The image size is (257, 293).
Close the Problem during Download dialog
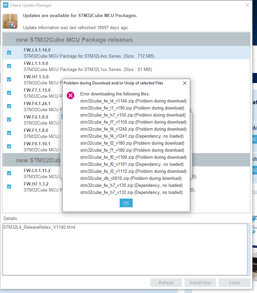(x=184, y=83)
